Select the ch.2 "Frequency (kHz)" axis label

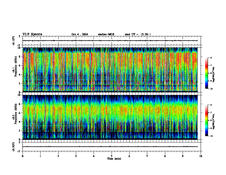pos(16,114)
